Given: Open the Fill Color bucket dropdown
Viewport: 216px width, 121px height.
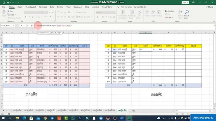Looking at the screenshot, I should [x=48, y=17].
